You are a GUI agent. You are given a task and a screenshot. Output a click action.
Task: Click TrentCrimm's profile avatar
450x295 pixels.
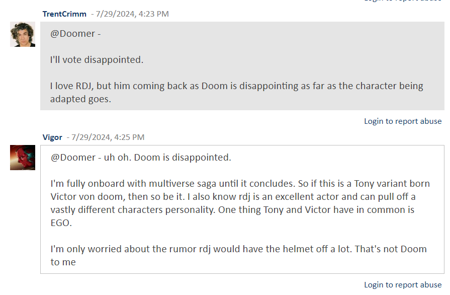coord(23,34)
